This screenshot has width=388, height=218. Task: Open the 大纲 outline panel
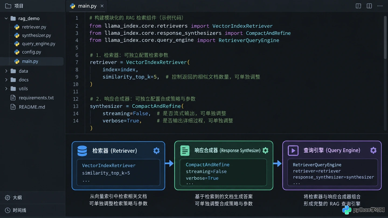17,198
